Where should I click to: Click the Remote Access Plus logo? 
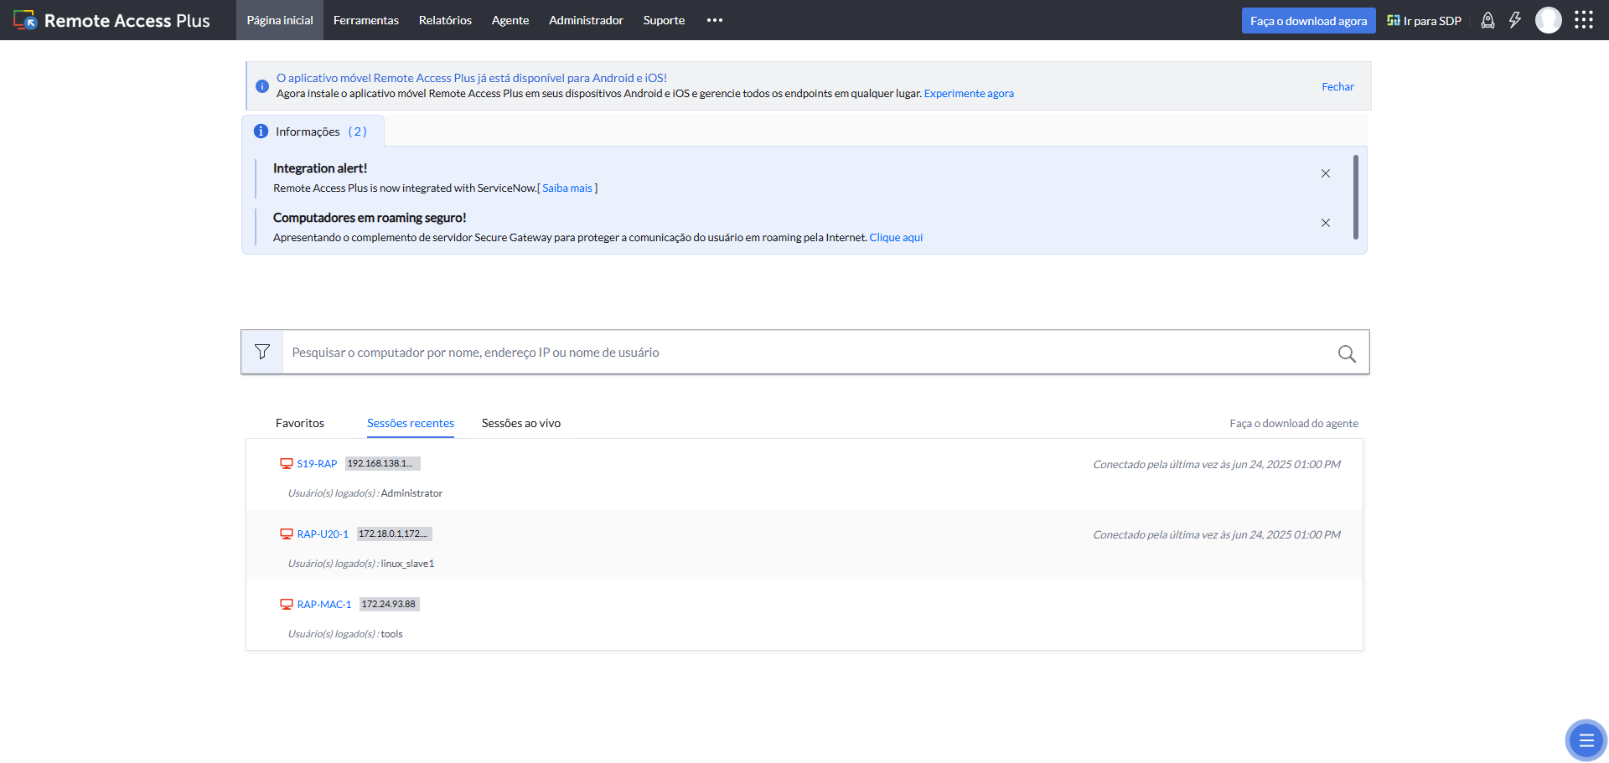(x=111, y=20)
